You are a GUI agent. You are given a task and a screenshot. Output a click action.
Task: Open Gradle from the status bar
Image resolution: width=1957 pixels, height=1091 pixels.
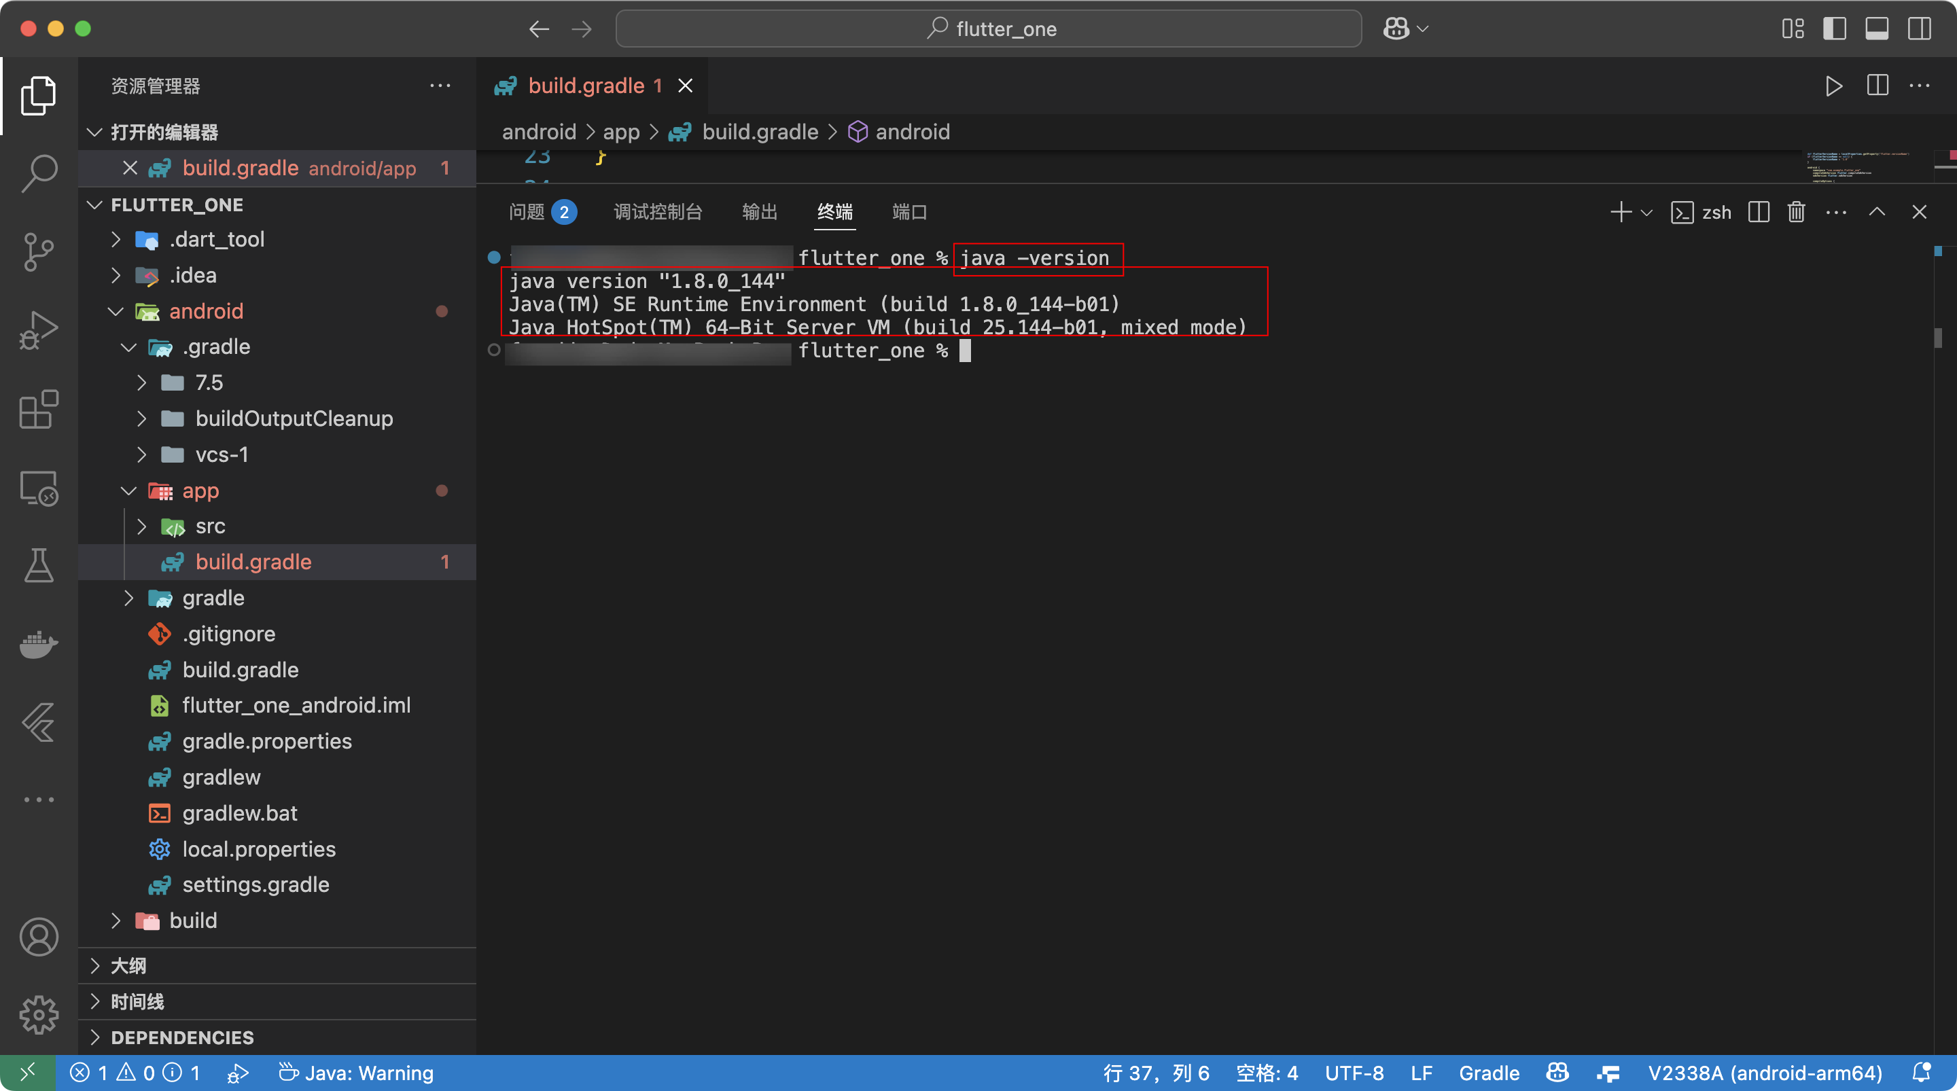[1488, 1072]
